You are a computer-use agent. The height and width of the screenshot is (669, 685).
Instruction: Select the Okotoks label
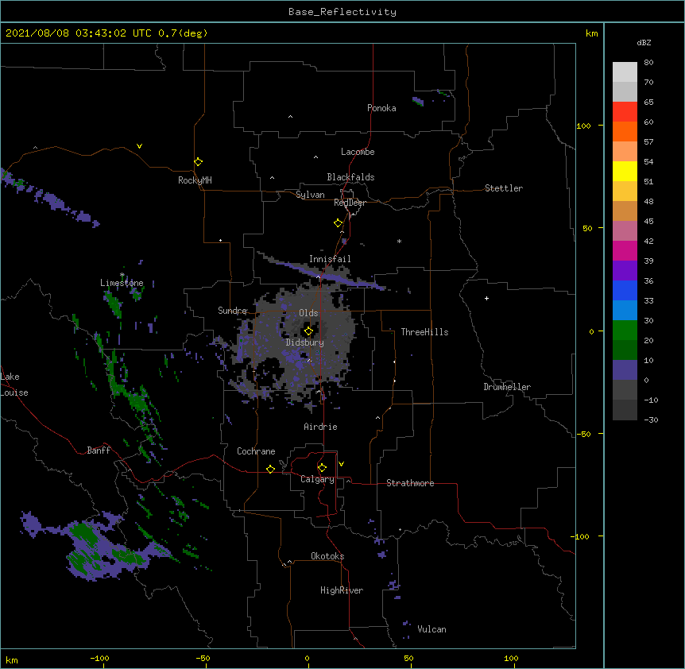(327, 556)
